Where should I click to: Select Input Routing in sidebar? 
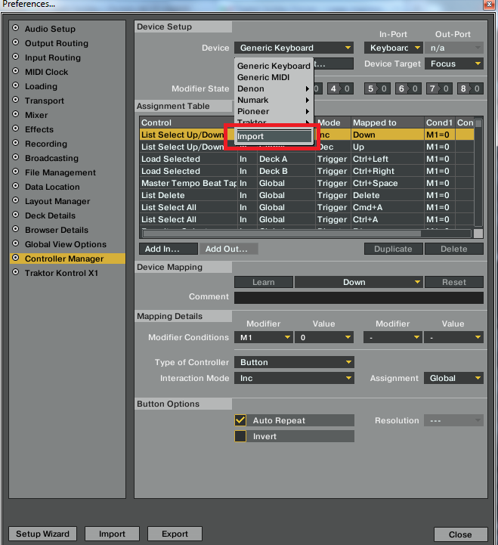point(52,57)
